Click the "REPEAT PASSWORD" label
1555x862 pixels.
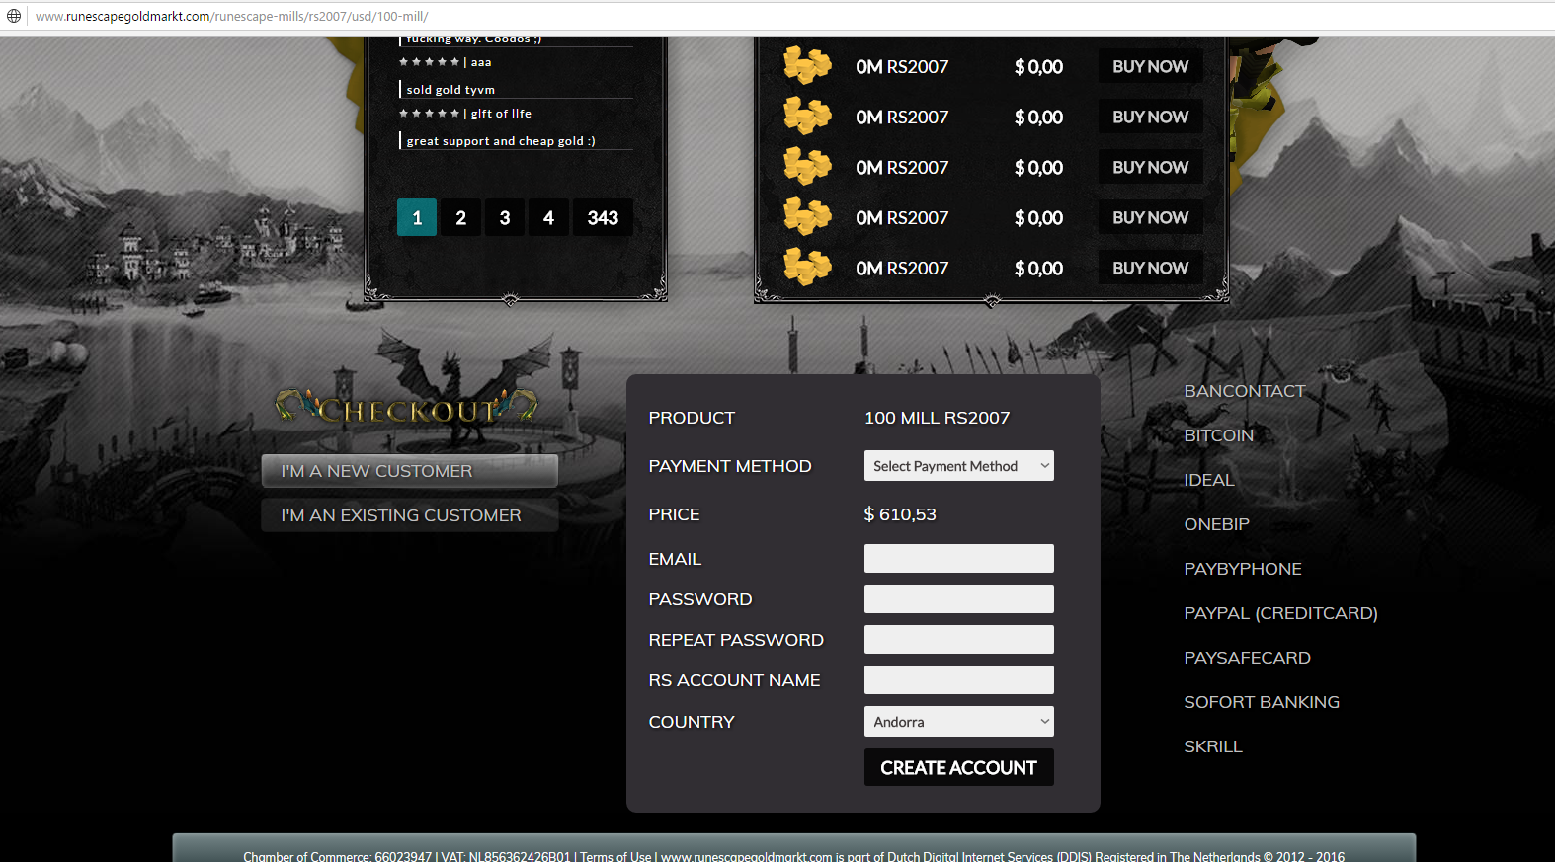[x=736, y=640]
